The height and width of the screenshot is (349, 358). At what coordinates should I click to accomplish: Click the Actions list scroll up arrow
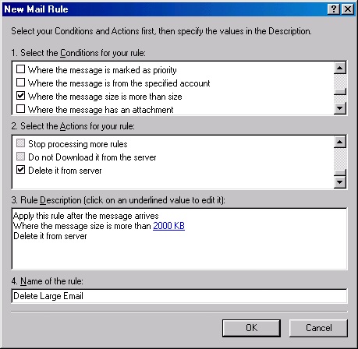click(340, 142)
